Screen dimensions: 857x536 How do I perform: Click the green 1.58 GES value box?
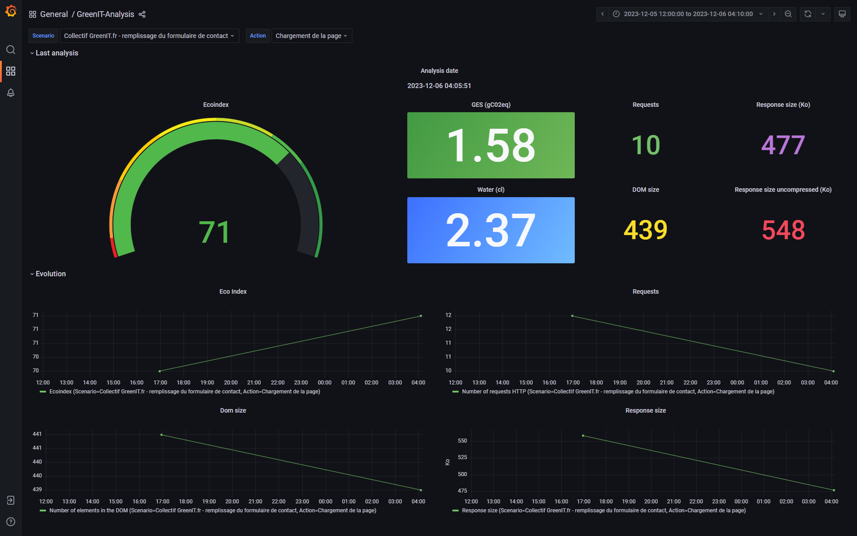coord(491,145)
